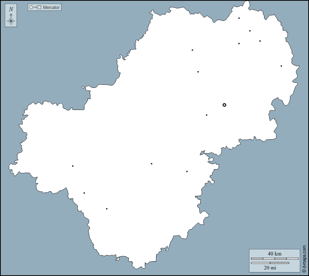The height and width of the screenshot is (276, 309).
Task: Select the westernmost city dot
Action: point(72,166)
